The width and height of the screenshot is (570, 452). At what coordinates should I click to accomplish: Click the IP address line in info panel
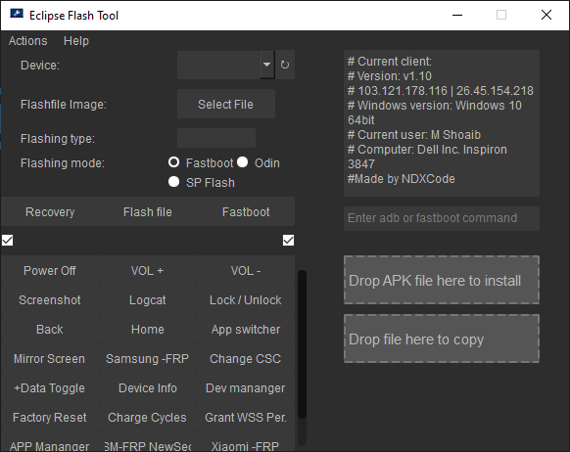440,91
